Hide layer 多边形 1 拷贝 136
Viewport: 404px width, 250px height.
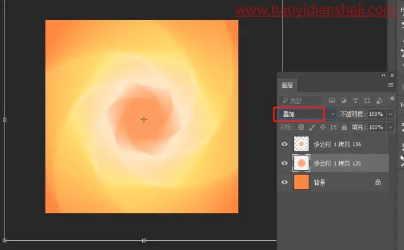tap(284, 144)
